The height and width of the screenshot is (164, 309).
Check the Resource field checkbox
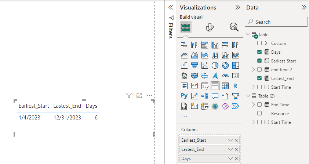click(x=259, y=113)
